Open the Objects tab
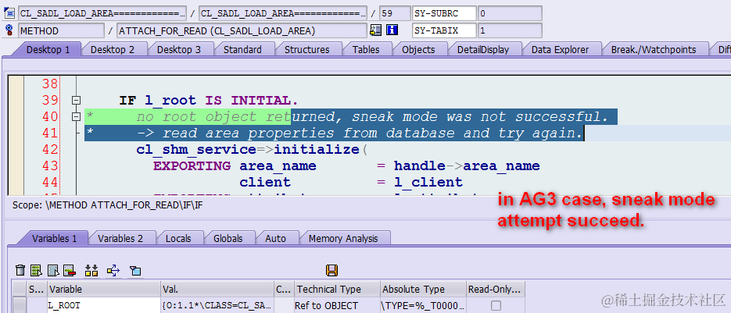Viewport: 731px width, 313px height. tap(418, 49)
